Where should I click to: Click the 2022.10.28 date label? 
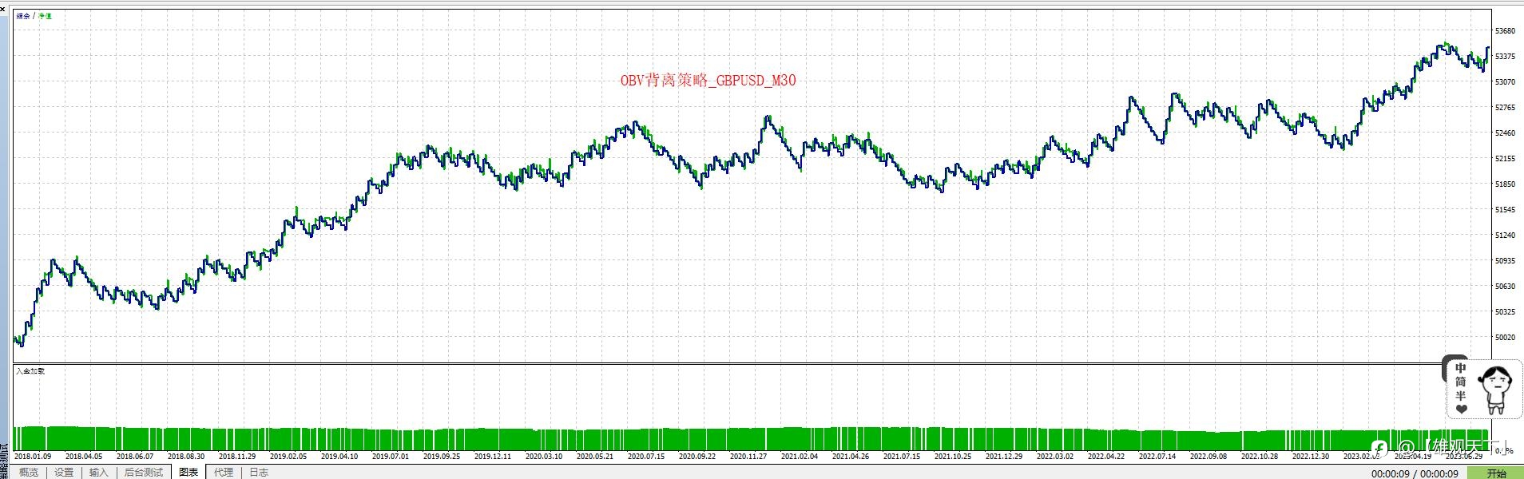(1260, 457)
